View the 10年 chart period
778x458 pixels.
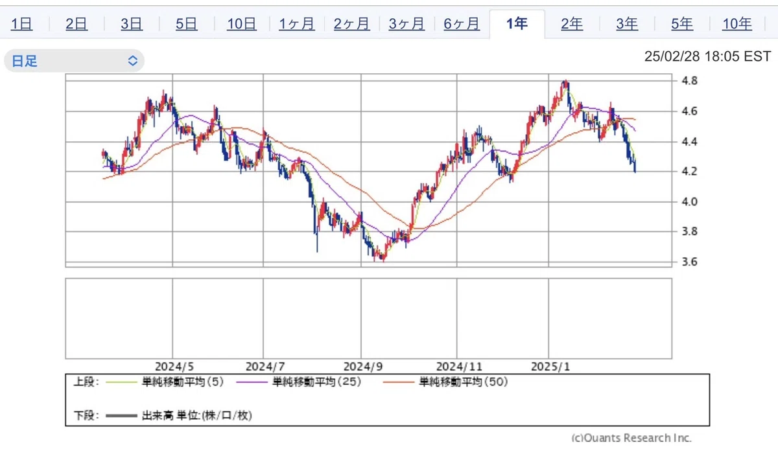[x=737, y=24]
